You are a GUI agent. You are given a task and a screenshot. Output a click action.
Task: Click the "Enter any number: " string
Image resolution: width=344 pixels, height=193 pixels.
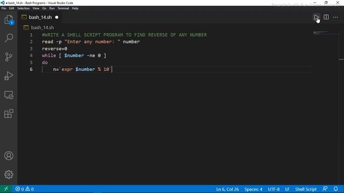[92, 42]
